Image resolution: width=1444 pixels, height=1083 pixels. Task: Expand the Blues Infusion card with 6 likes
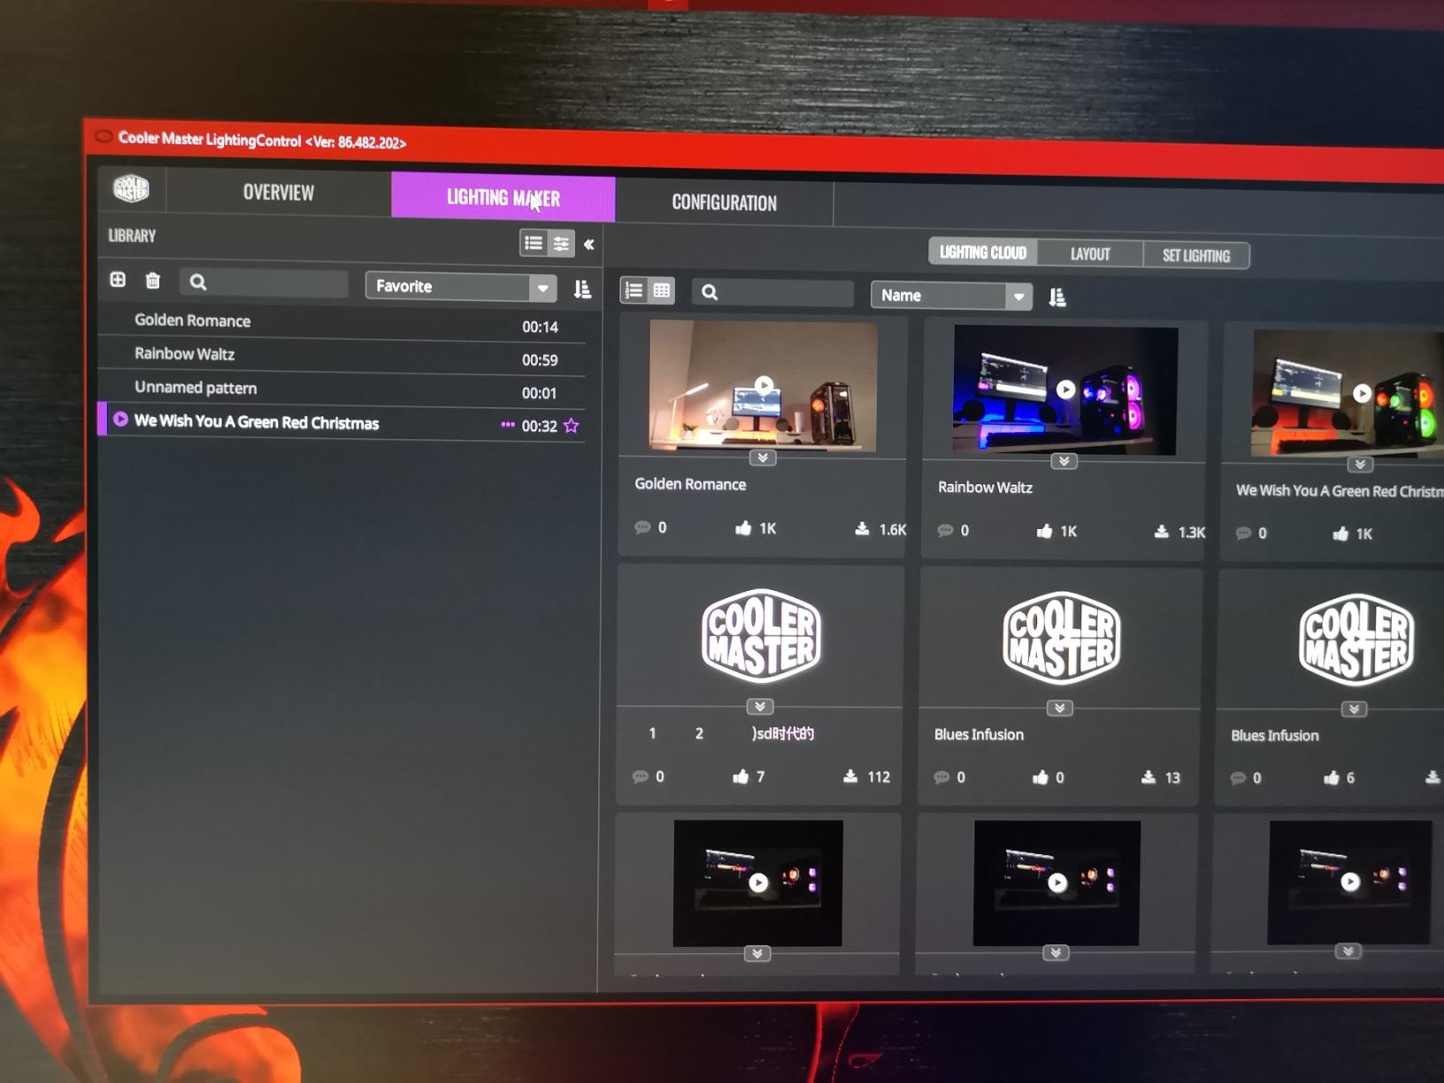(1354, 709)
